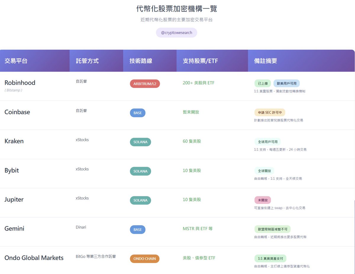The width and height of the screenshot is (355, 274).
Task: Click the 全球用戶可用 badge
Action: tap(268, 142)
